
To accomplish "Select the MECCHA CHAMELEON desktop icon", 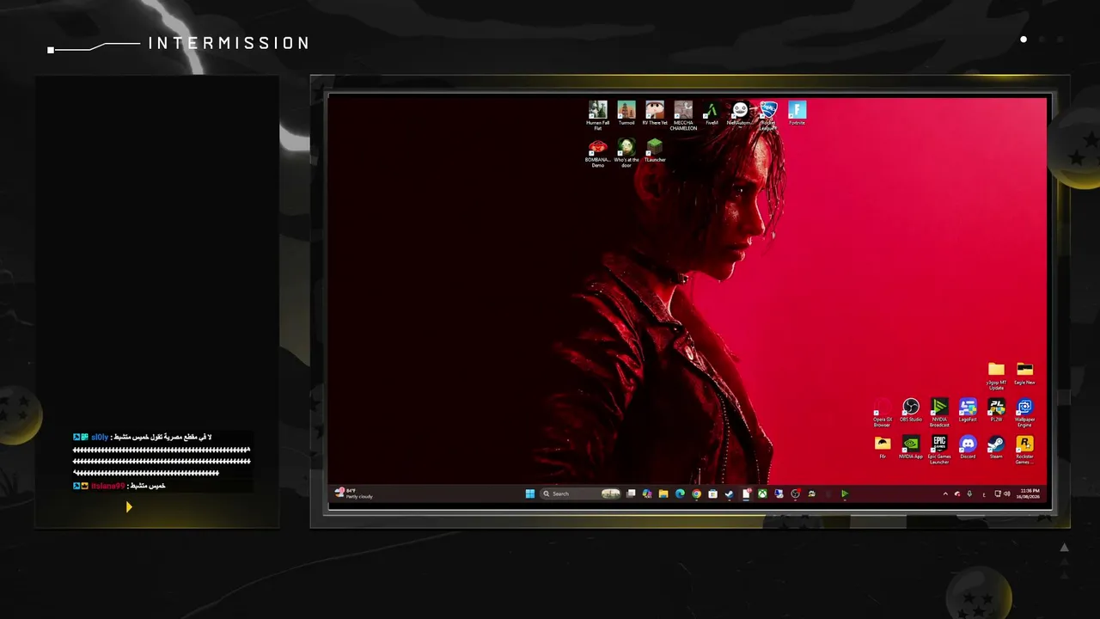I will pyautogui.click(x=683, y=114).
